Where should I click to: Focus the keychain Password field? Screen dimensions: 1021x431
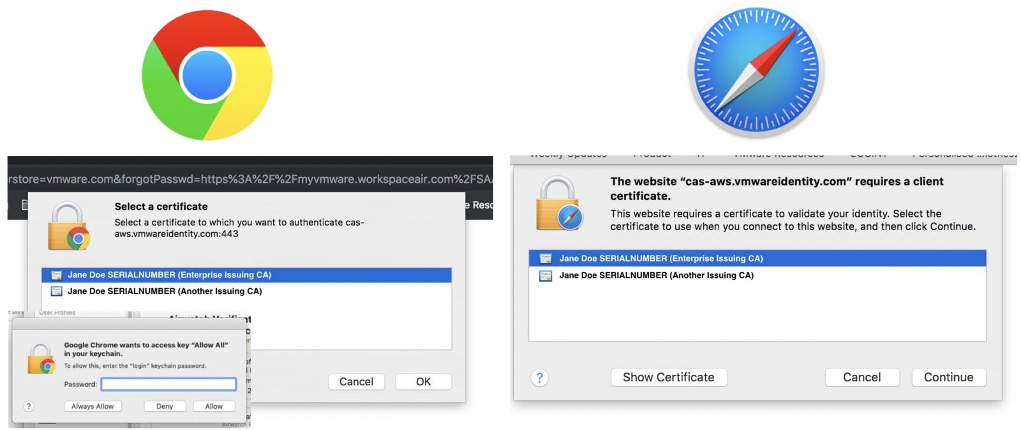point(168,384)
